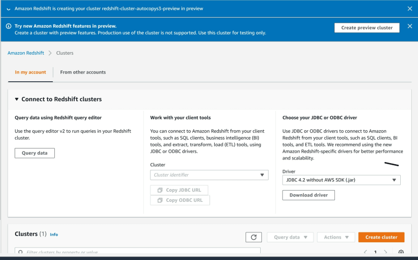The height and width of the screenshot is (260, 418).
Task: Go to next page of clusters
Action: click(386, 252)
